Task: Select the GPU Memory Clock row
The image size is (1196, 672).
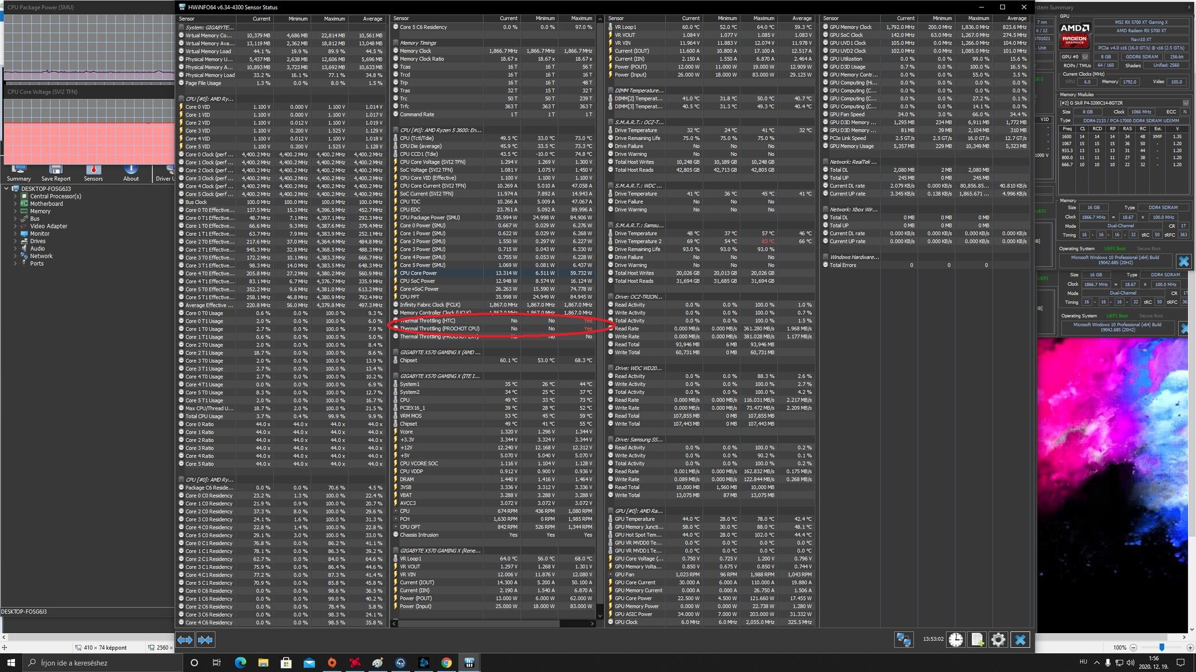Action: 926,27
